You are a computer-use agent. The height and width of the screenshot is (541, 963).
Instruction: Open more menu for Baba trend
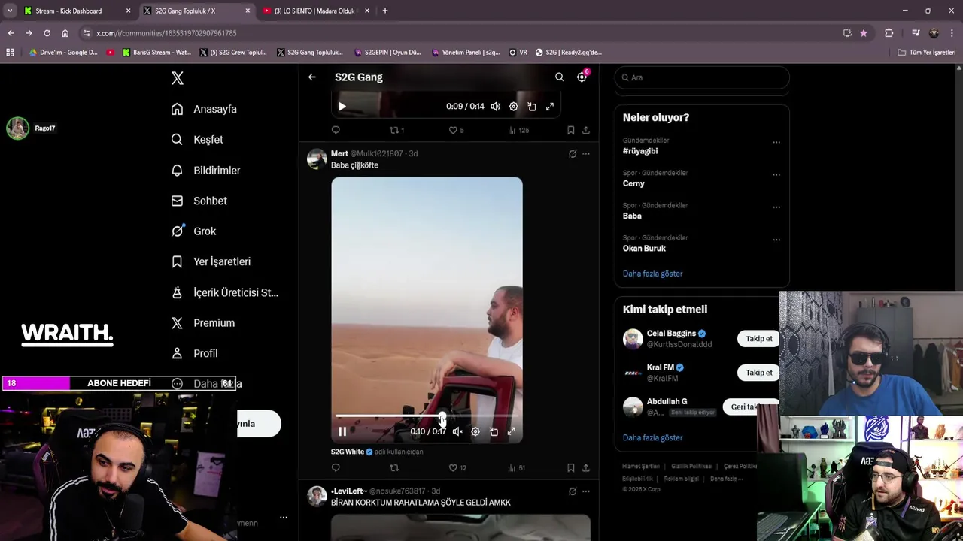tap(776, 207)
